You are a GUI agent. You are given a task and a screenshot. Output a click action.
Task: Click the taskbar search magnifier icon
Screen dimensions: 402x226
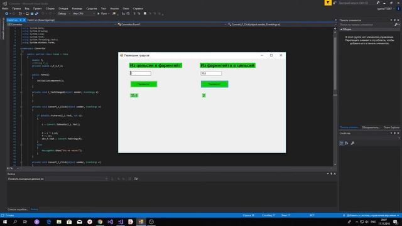15,222
